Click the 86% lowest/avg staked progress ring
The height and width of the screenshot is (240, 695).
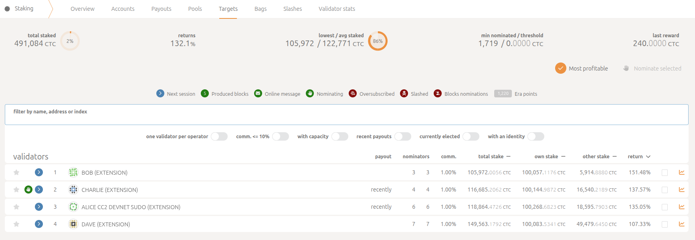(378, 41)
